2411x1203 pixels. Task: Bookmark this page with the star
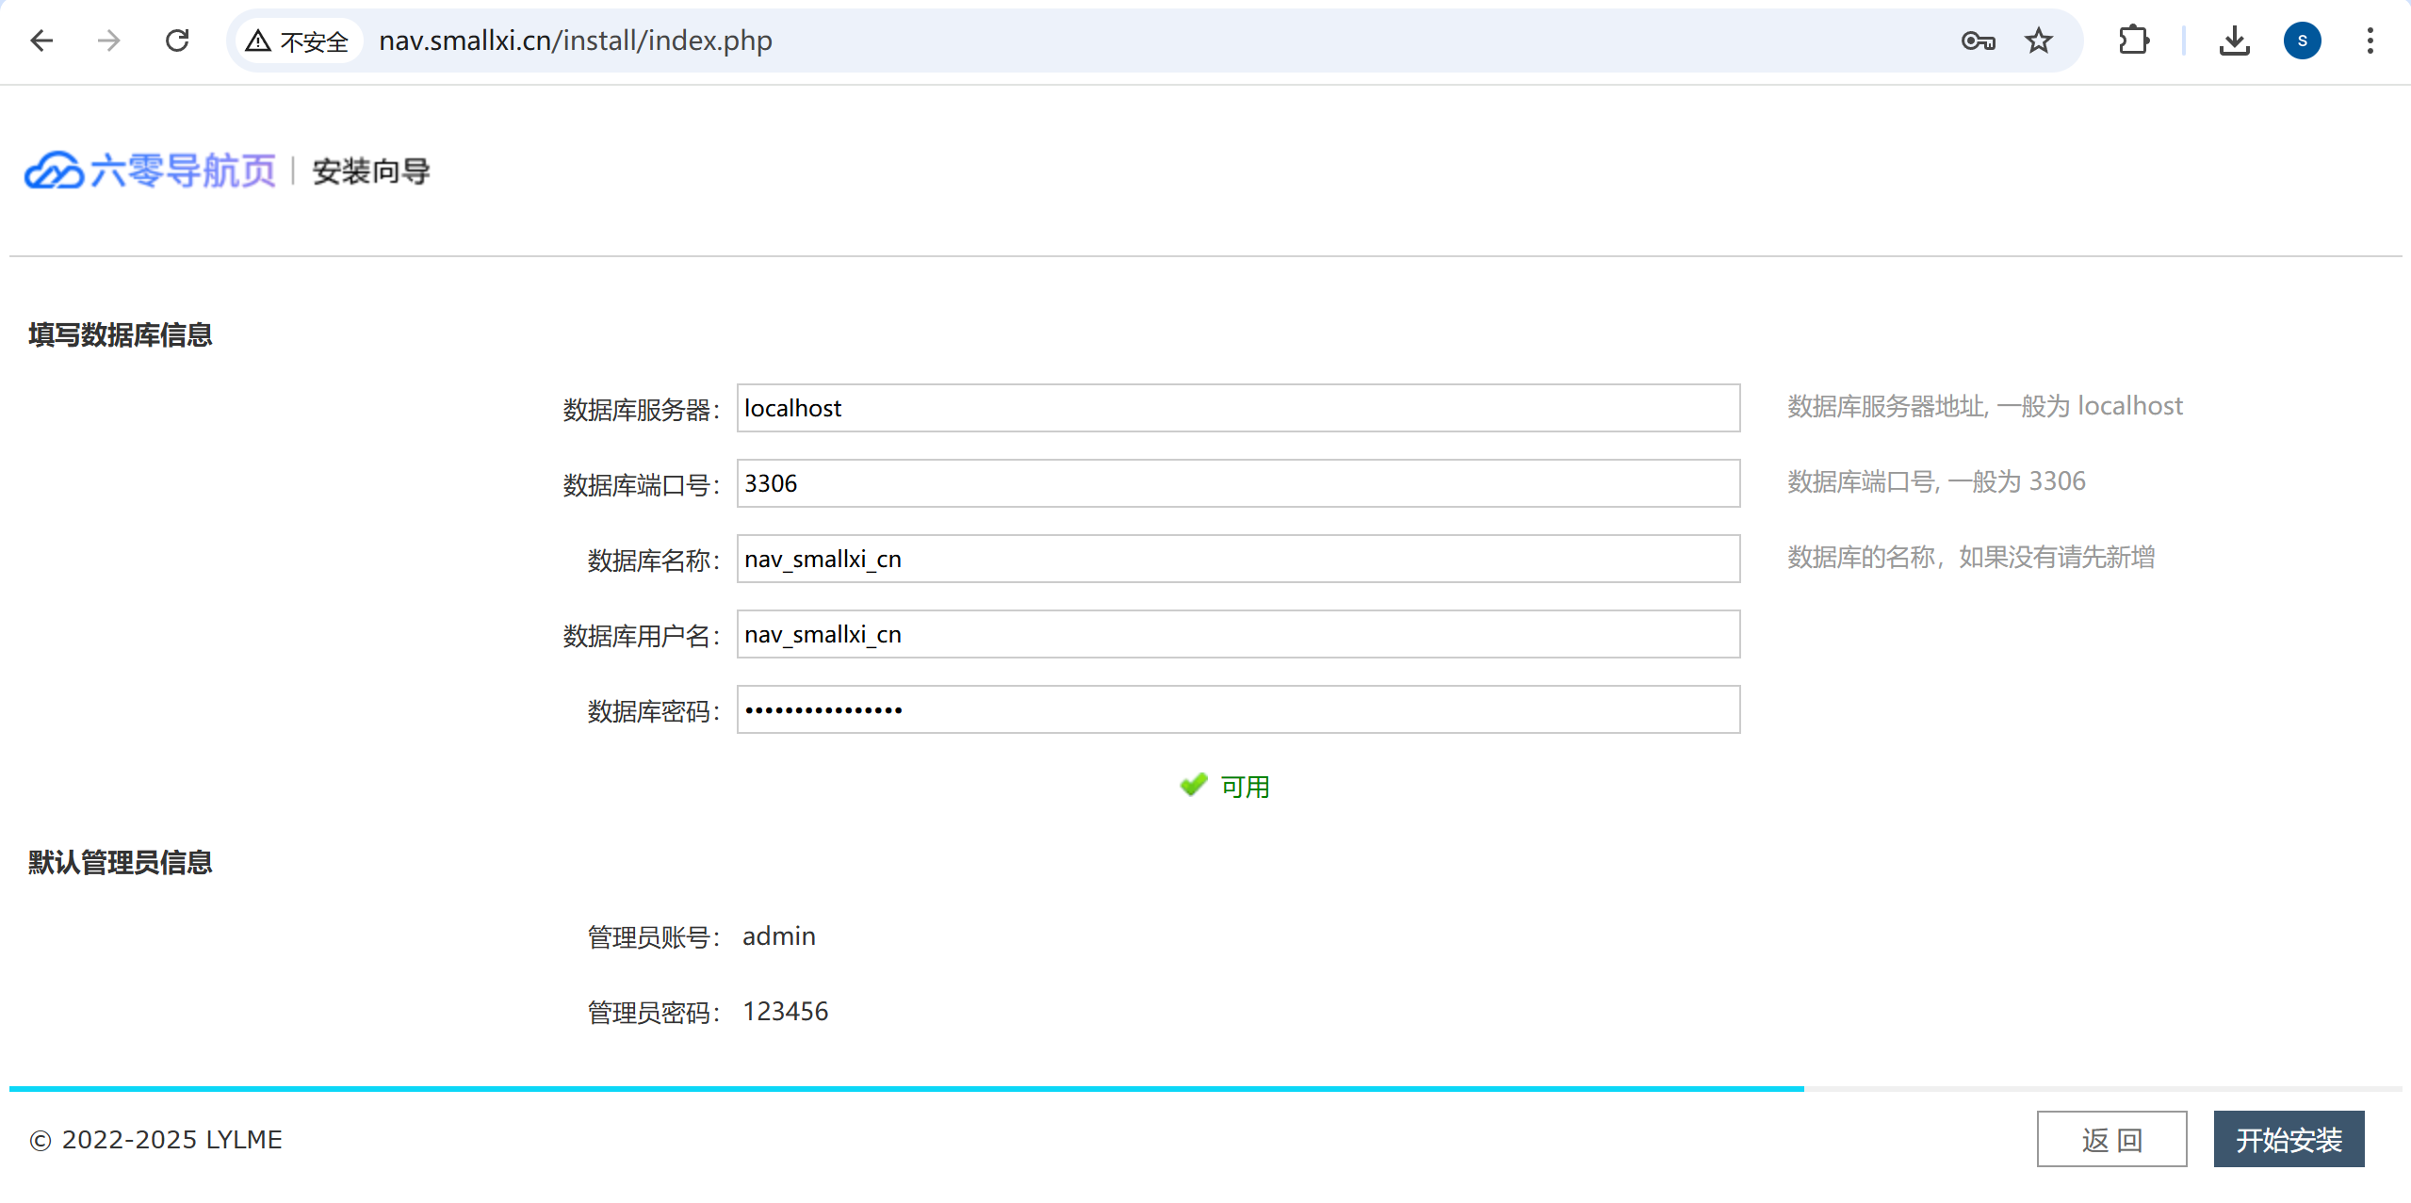(x=2039, y=41)
